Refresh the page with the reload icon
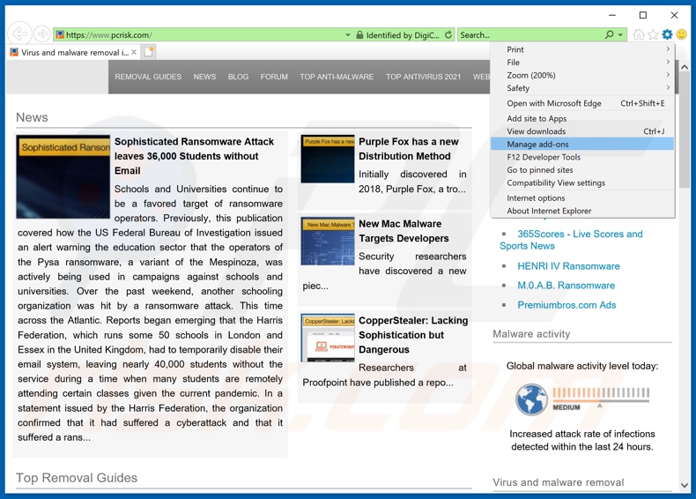This screenshot has width=696, height=499. [448, 35]
